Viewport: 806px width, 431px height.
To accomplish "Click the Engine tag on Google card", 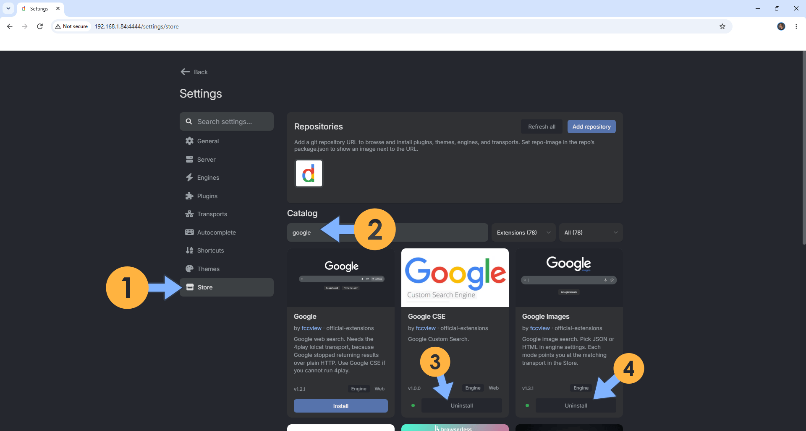I will pos(359,389).
